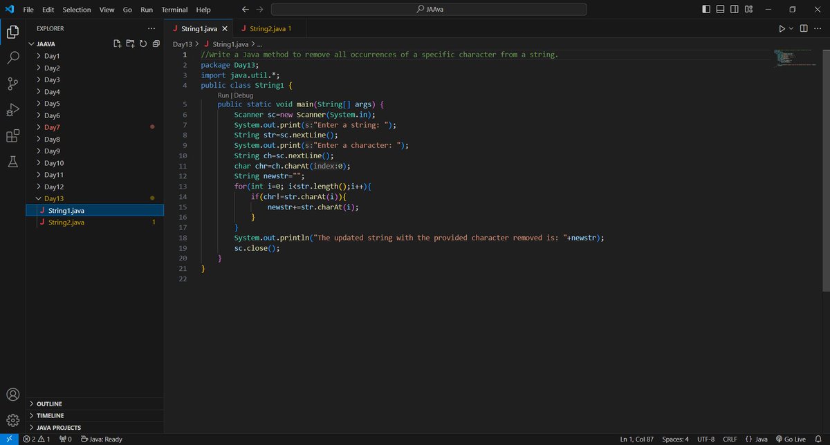Image resolution: width=830 pixels, height=445 pixels.
Task: Refresh the Explorer file tree
Action: click(x=142, y=44)
